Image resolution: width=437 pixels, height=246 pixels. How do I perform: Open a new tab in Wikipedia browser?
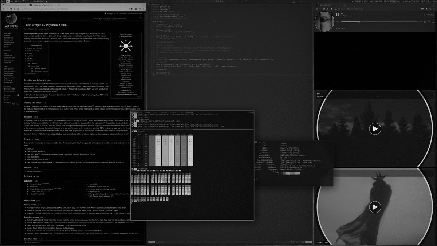coord(59,5)
